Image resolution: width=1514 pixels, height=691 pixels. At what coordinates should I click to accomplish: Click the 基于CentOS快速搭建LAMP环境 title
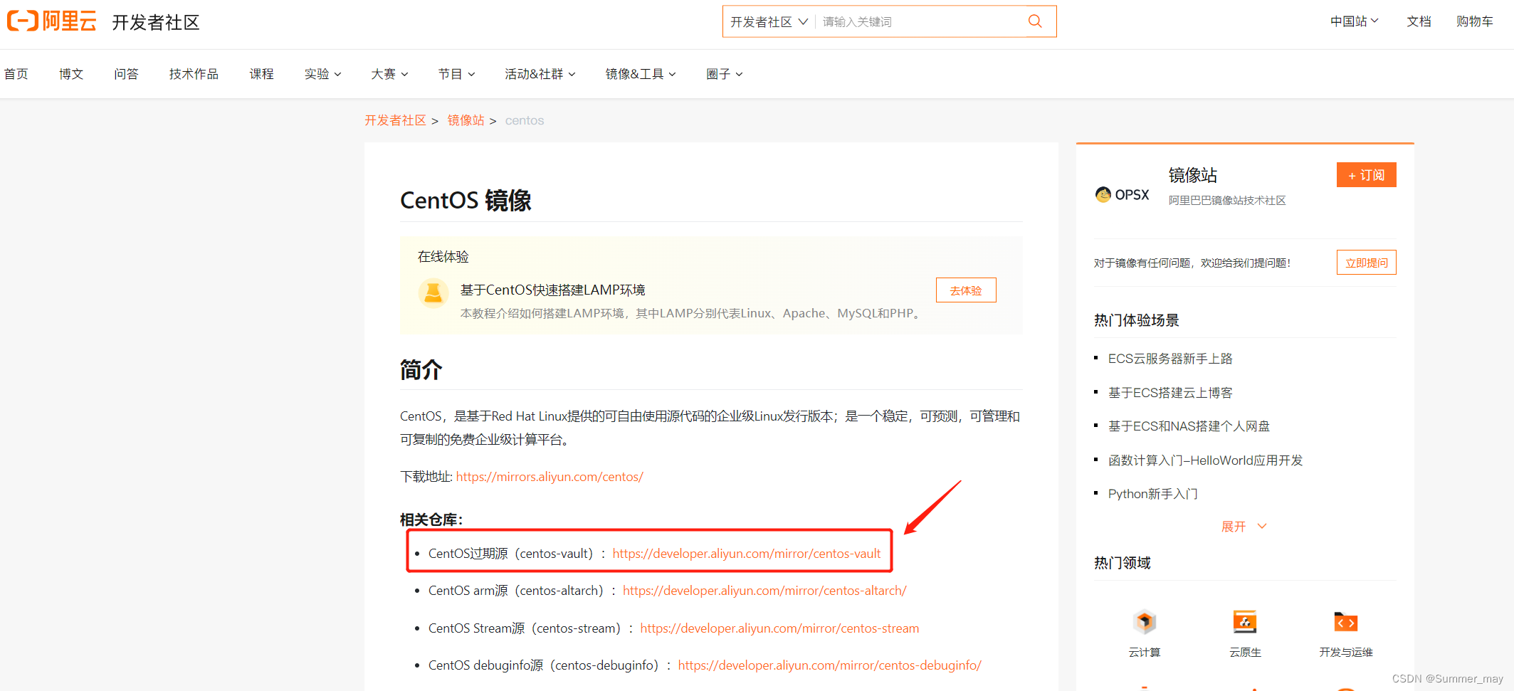(552, 290)
